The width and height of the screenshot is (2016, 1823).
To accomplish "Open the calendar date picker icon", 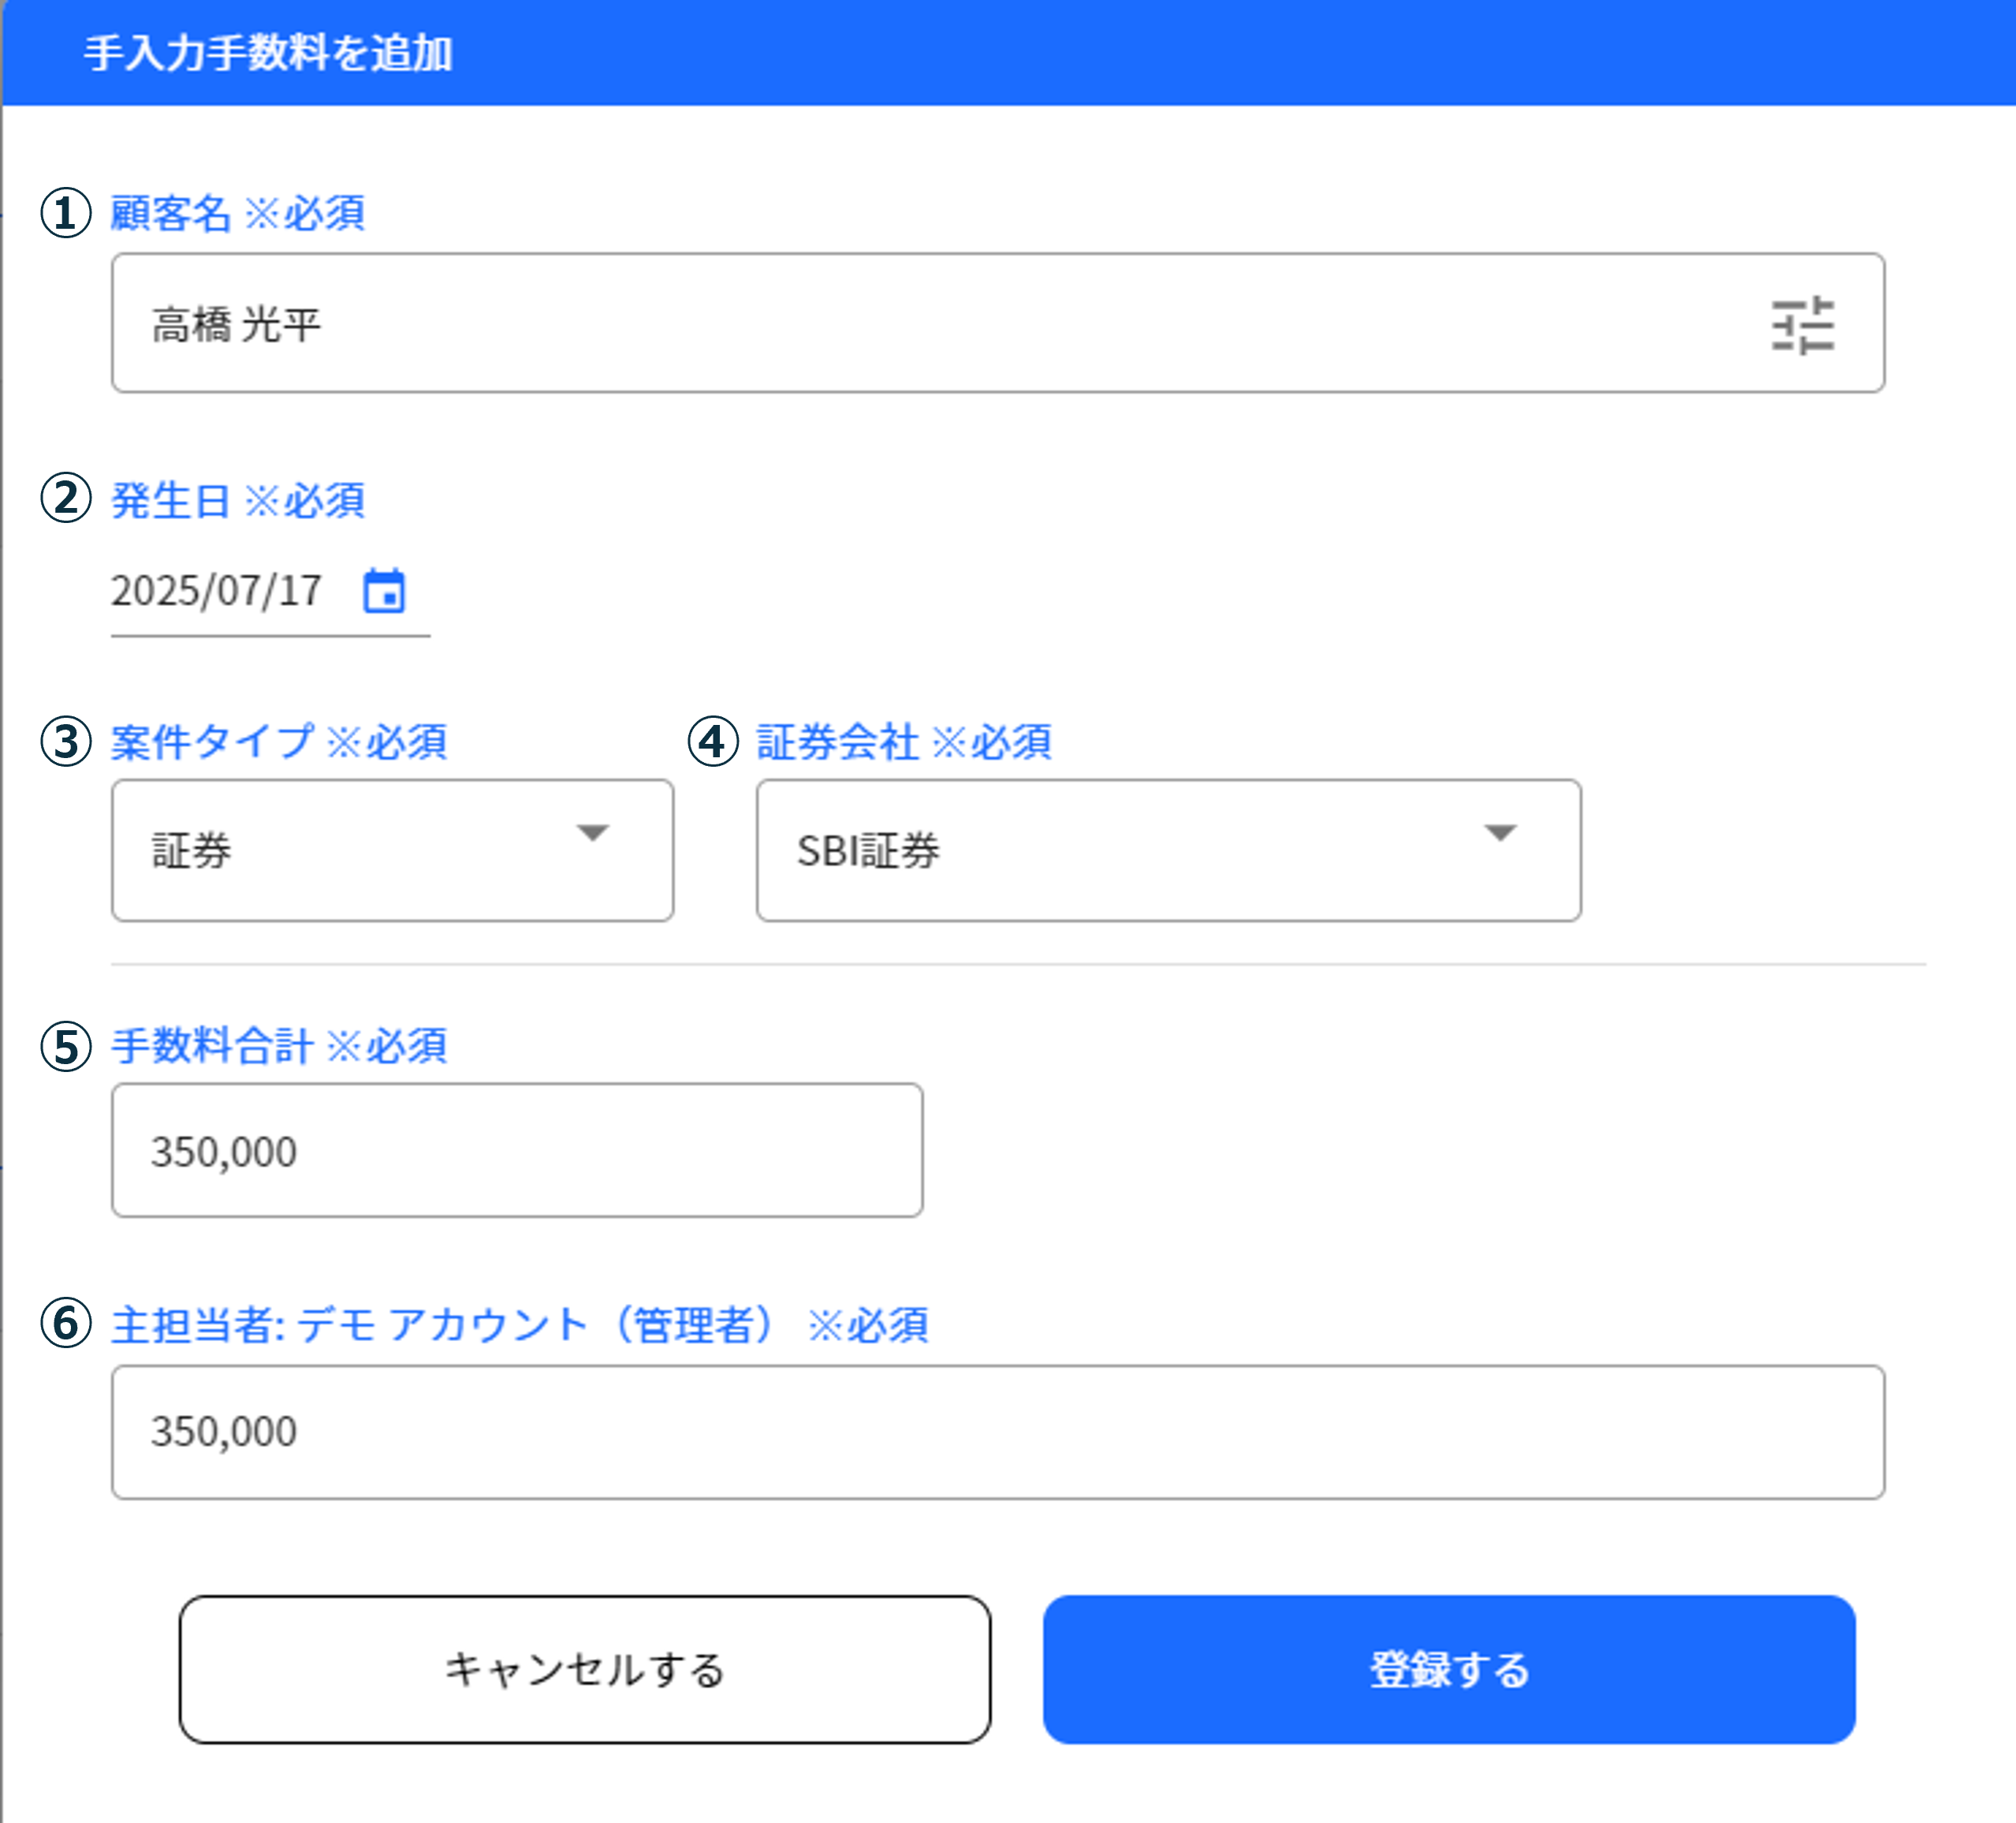I will click(x=384, y=590).
